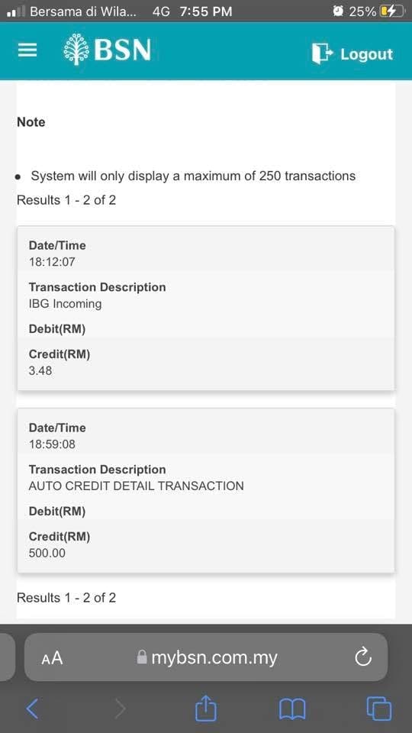Tap the 7:55 PM status bar clock

click(205, 11)
